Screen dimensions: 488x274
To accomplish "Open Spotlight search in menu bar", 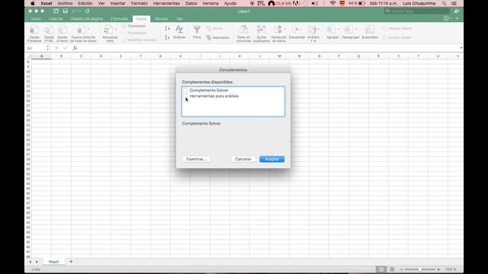I will (444, 3).
